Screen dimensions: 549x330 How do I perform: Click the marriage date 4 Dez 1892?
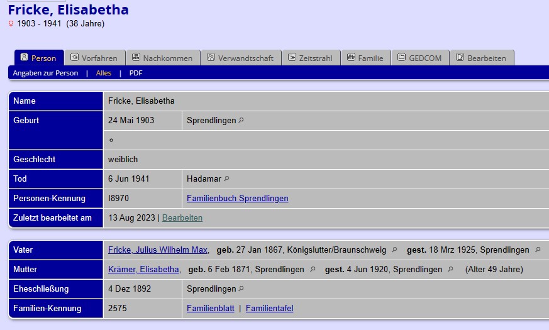(x=130, y=289)
